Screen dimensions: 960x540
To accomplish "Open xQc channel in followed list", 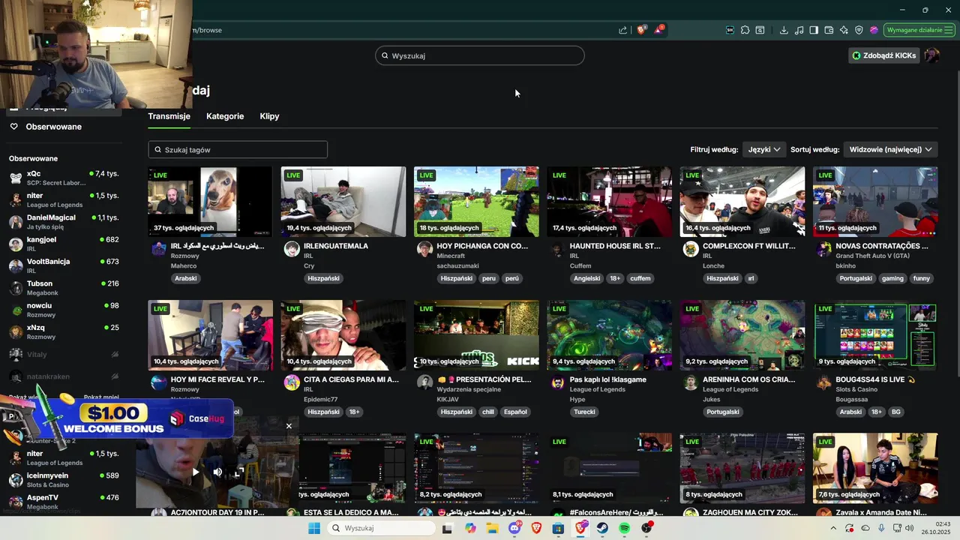I will (64, 178).
